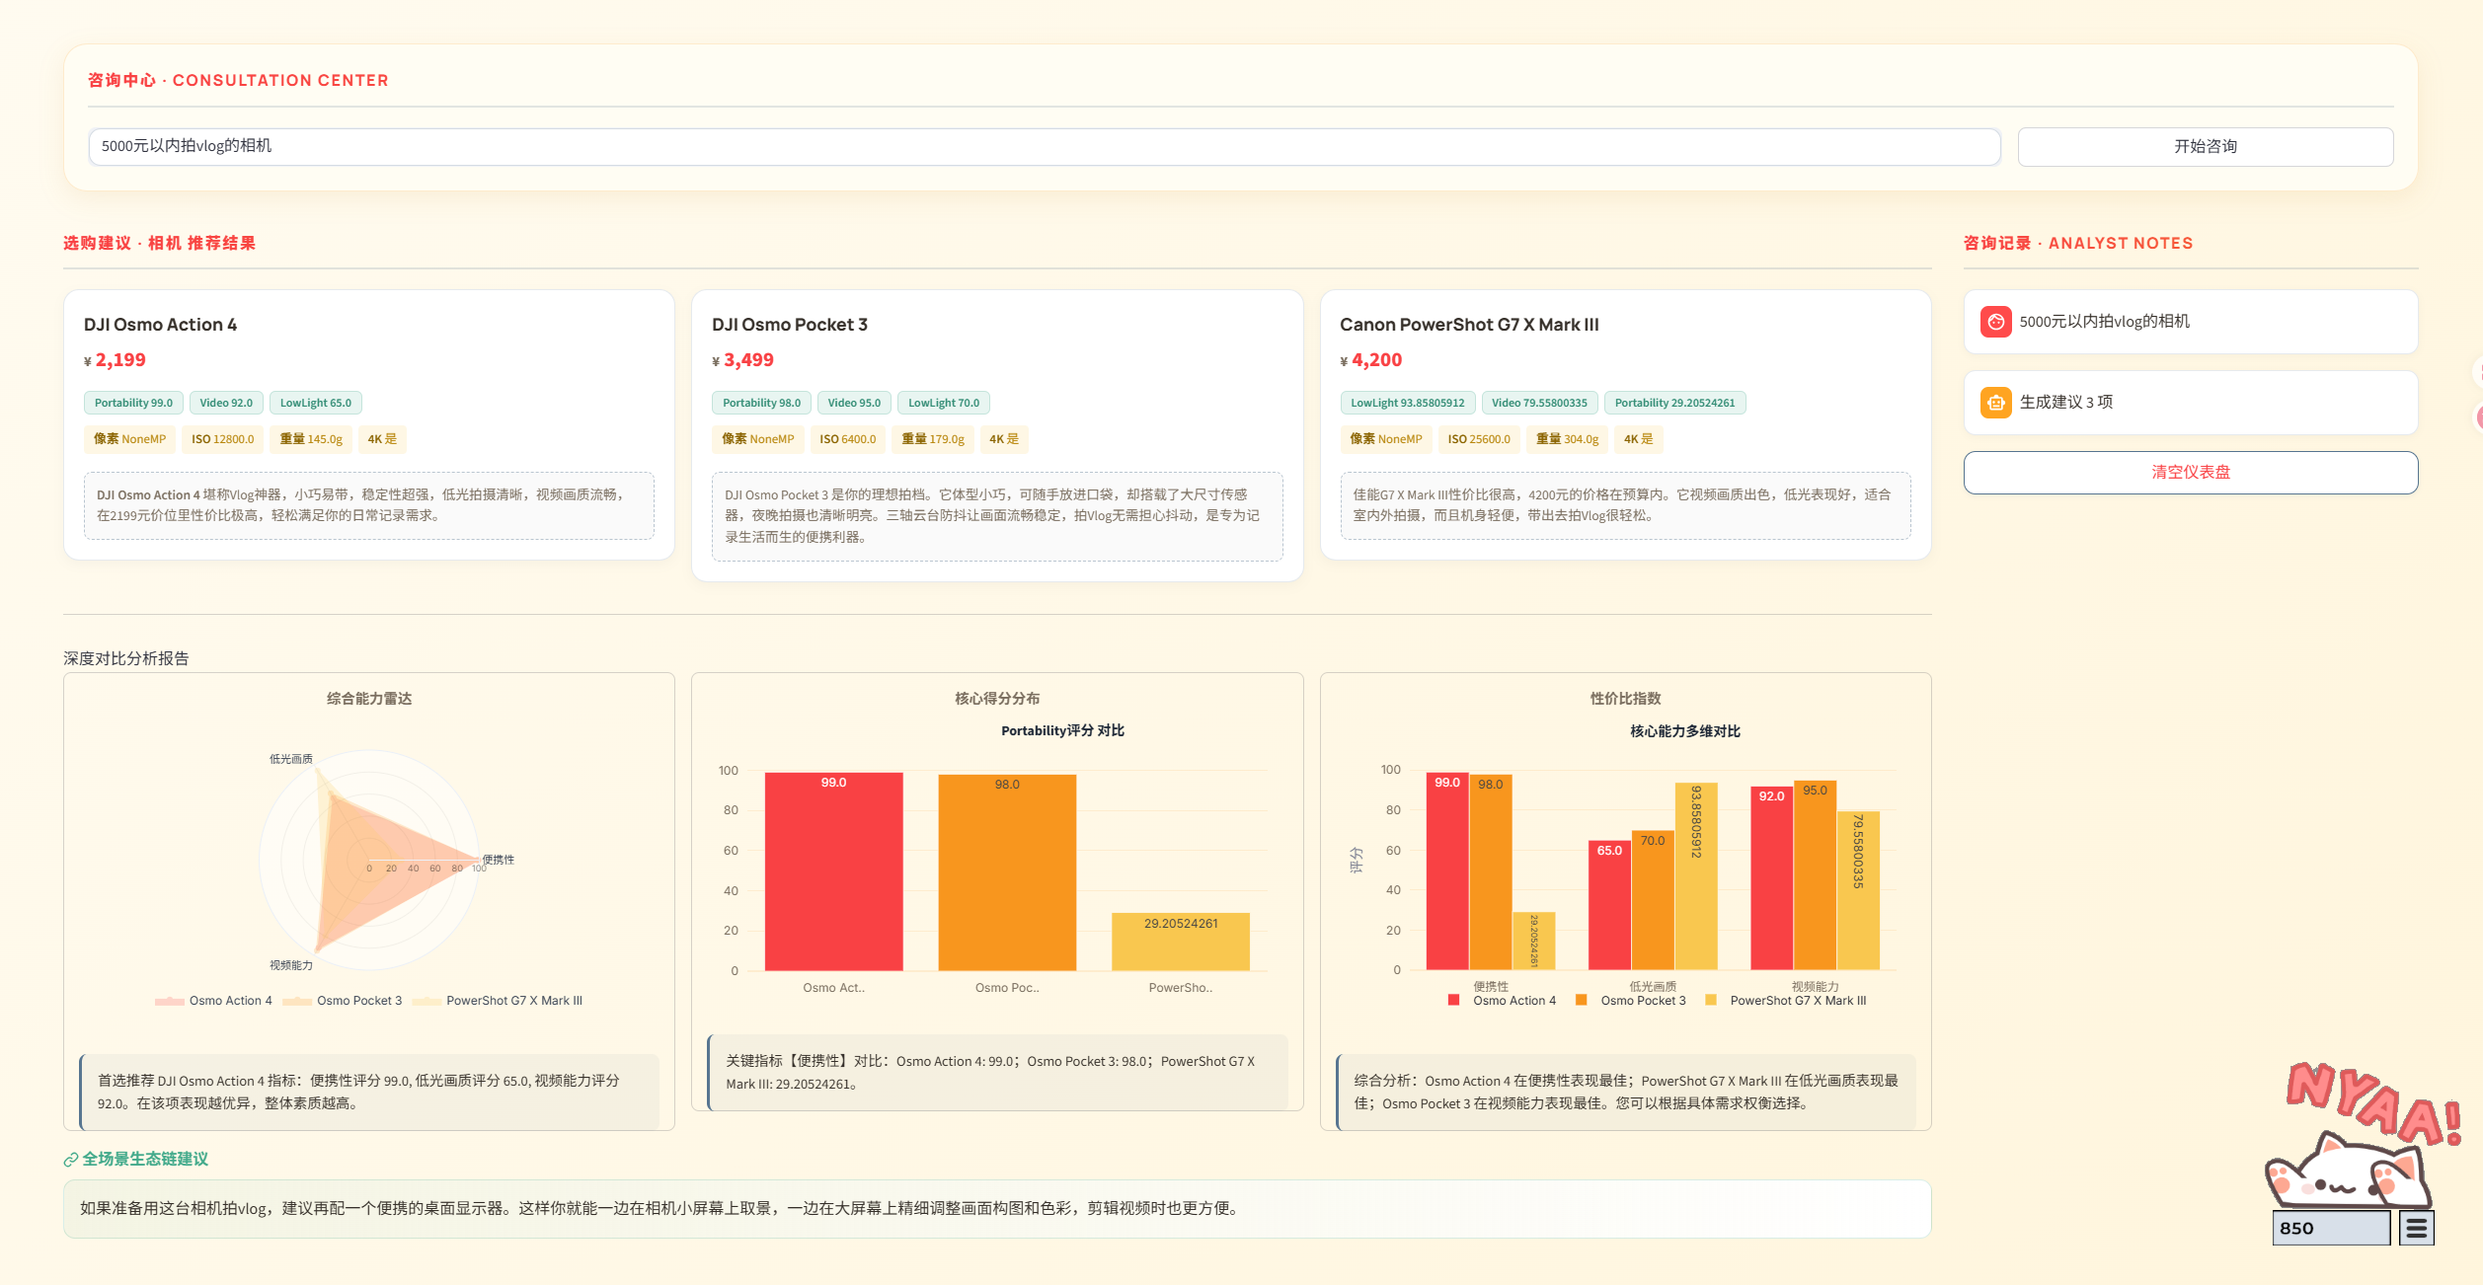Click the ISO 25600.0 spec chip
2483x1285 pixels.
pos(1479,439)
